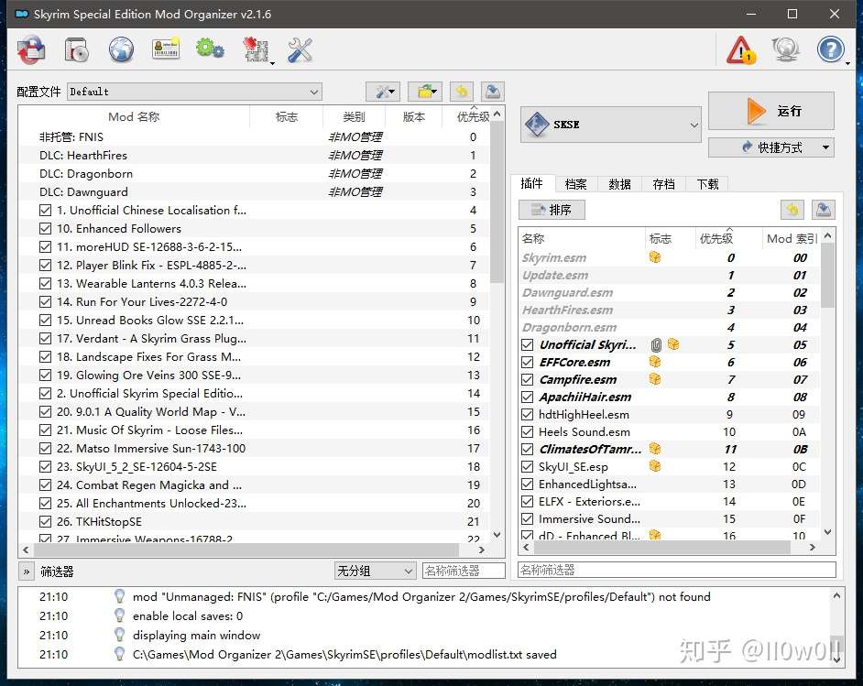Open settings wrench and screwdriver icon
The image size is (863, 686).
(300, 50)
